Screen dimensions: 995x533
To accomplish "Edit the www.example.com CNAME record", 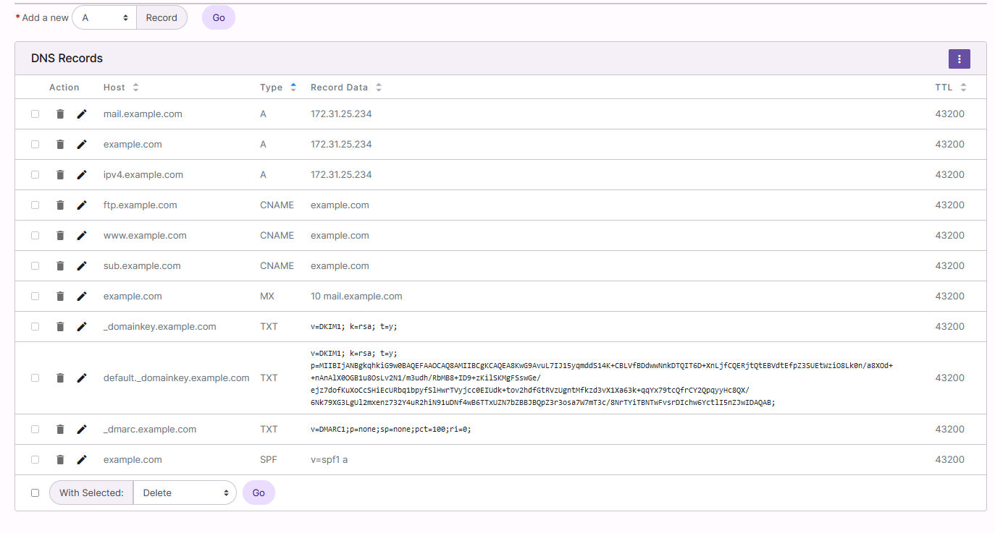I will pos(81,235).
